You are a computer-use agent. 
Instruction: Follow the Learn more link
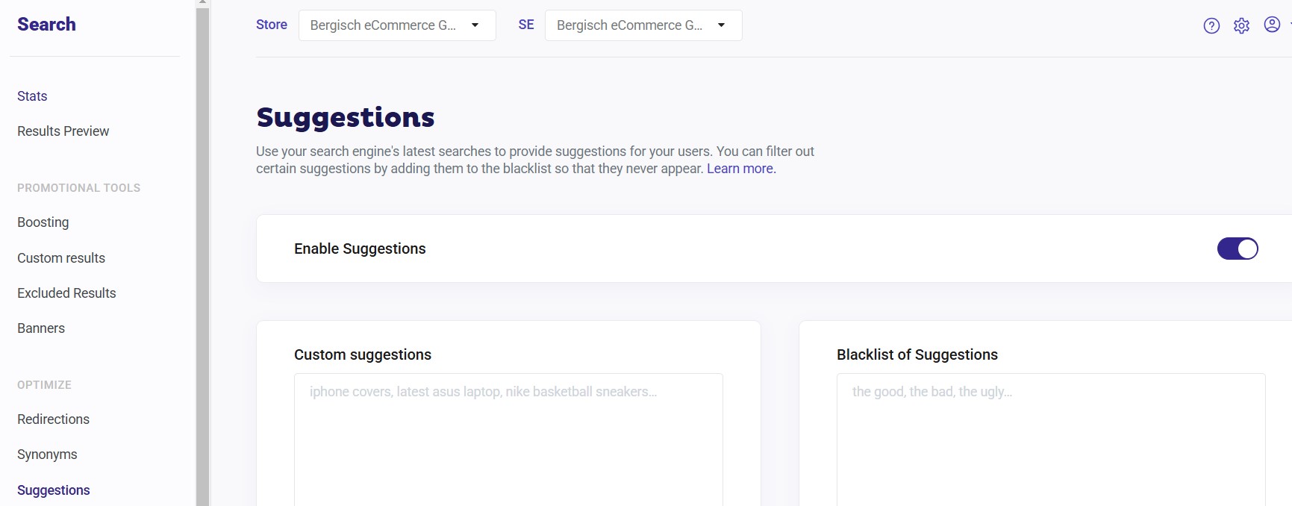point(740,169)
